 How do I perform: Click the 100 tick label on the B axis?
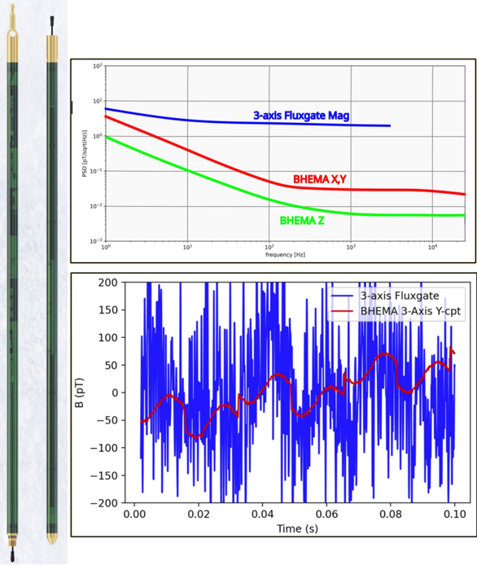[x=108, y=337]
